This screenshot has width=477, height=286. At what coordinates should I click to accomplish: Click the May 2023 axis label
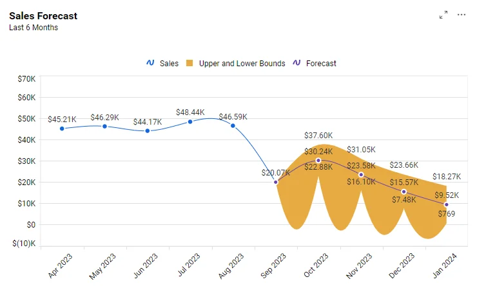coord(102,266)
